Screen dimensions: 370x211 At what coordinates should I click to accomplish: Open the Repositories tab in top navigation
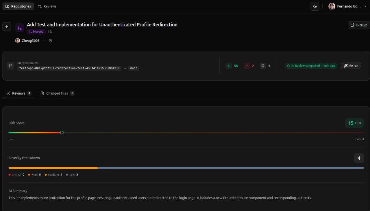(18, 6)
